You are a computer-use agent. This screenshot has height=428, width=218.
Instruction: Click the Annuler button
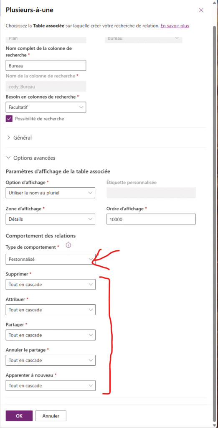[51, 416]
